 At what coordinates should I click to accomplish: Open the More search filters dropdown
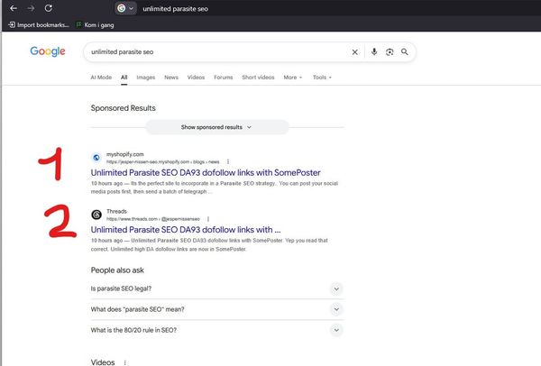pos(292,78)
